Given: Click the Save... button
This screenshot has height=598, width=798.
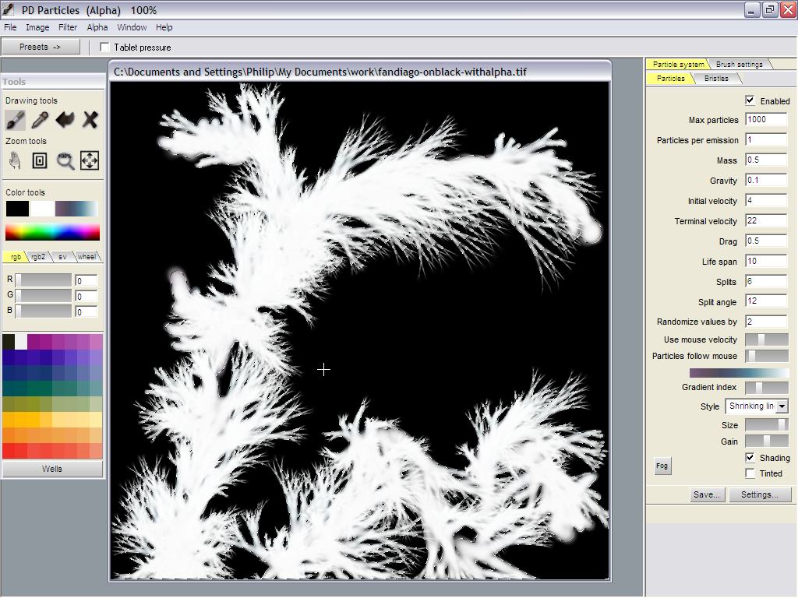Looking at the screenshot, I should [x=707, y=494].
